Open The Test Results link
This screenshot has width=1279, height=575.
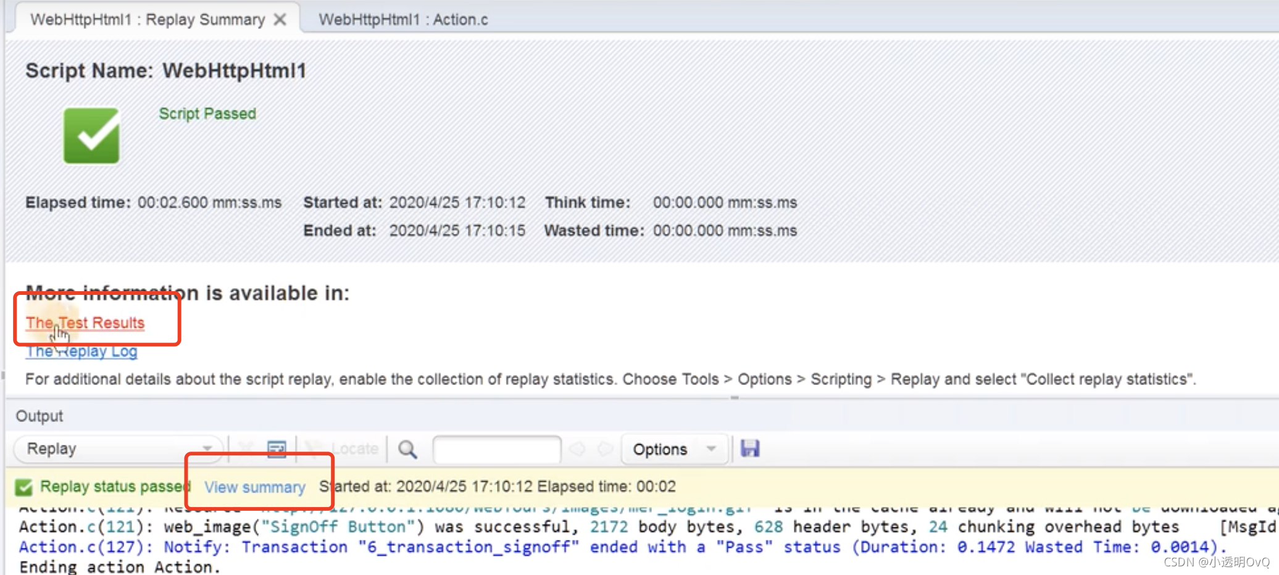coord(85,323)
